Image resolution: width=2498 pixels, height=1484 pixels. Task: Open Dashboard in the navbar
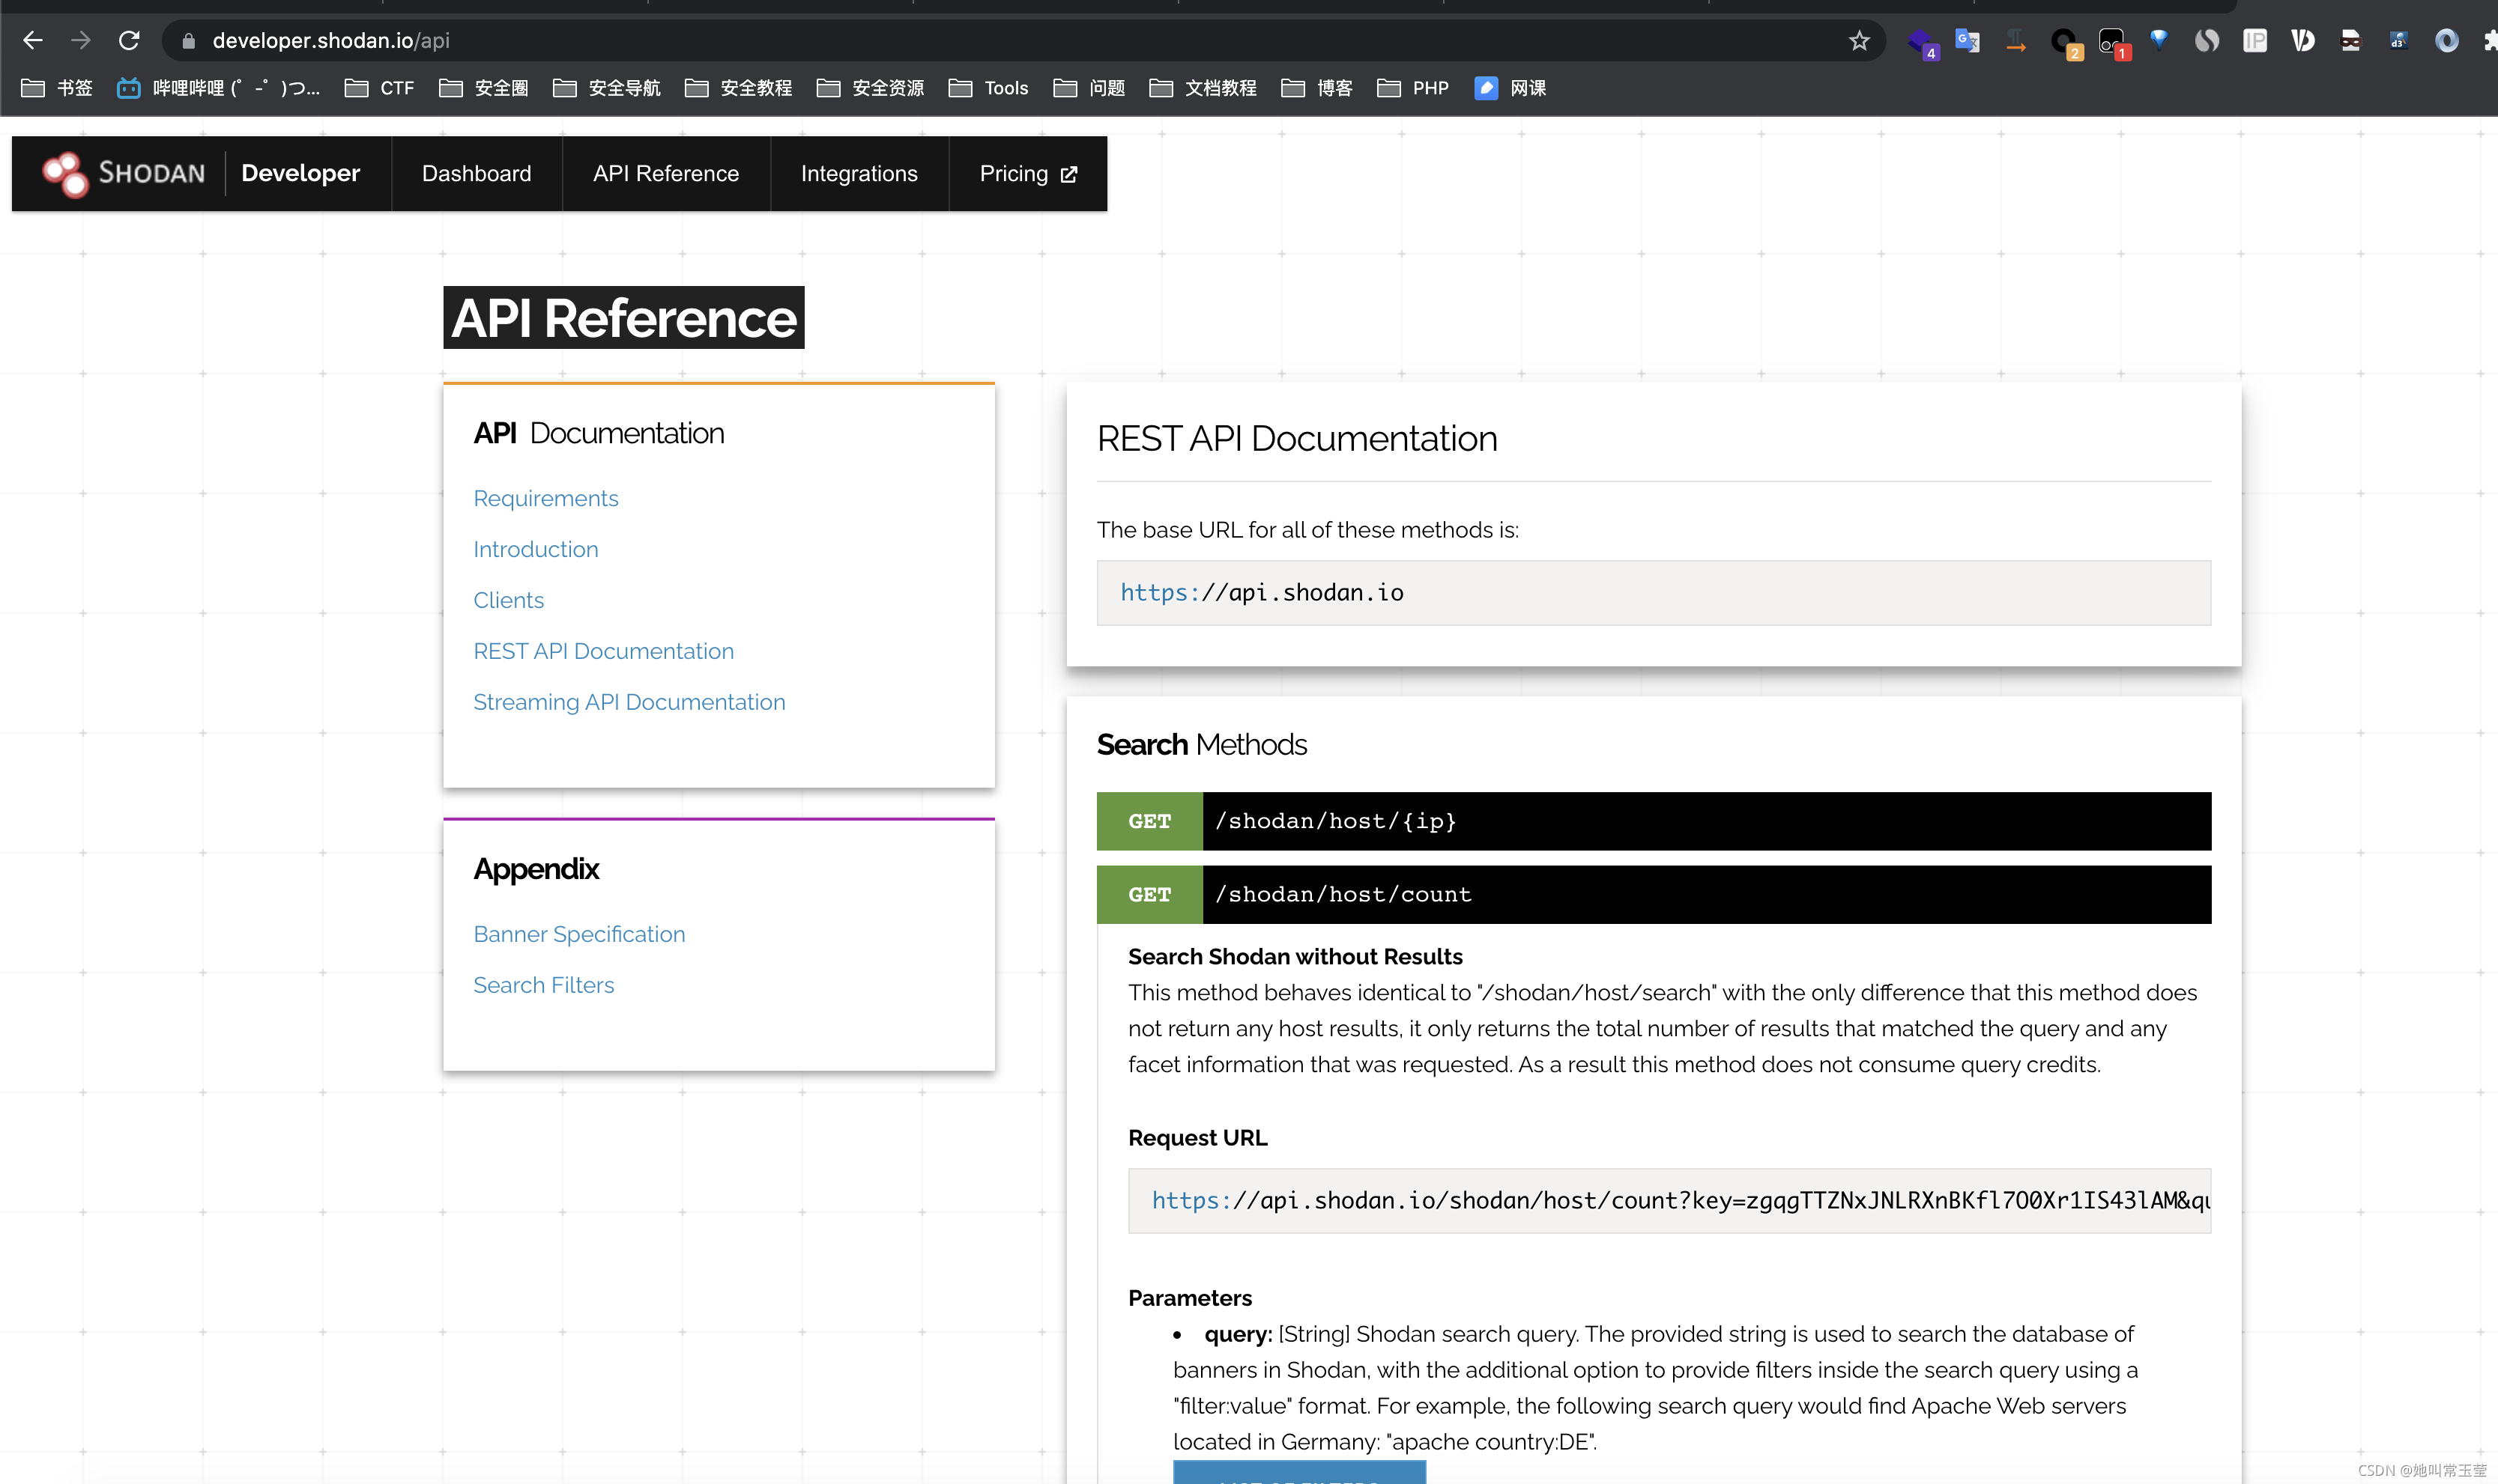tap(477, 174)
